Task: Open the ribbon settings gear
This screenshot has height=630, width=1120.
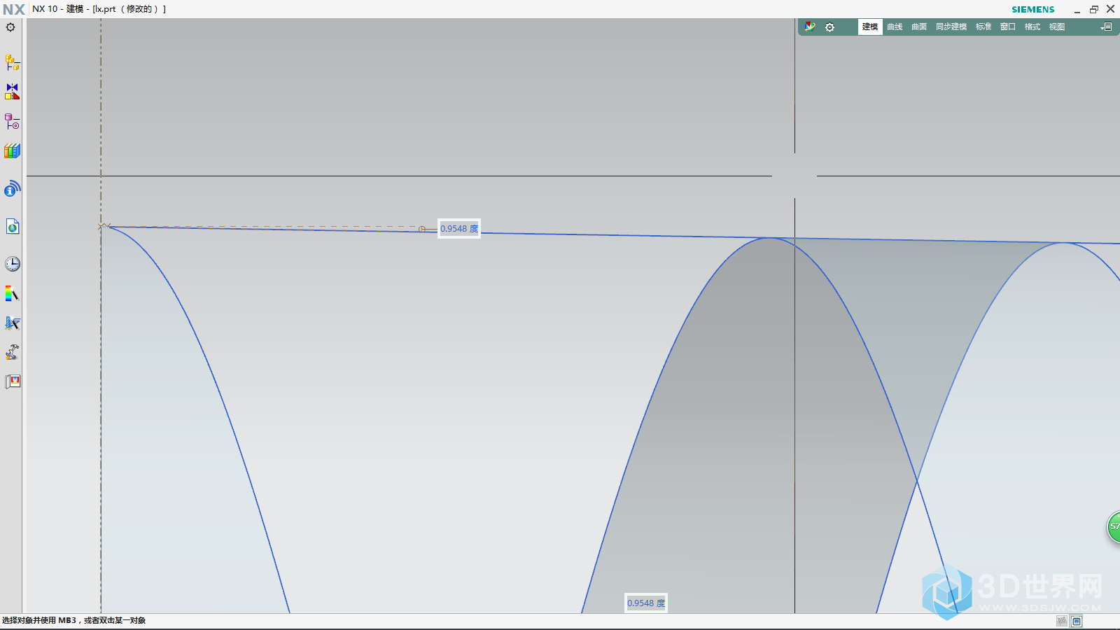Action: (x=829, y=27)
